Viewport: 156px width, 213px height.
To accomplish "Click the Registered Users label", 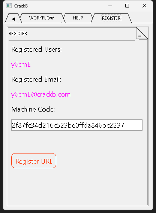I will (36, 49).
